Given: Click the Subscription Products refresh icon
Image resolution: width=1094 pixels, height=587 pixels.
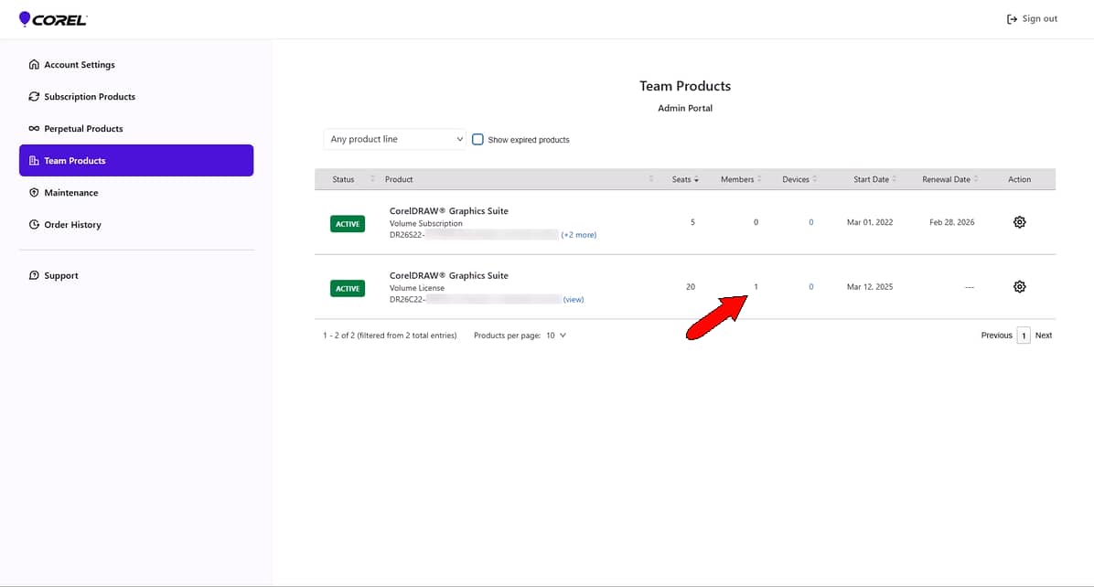Looking at the screenshot, I should pos(34,96).
